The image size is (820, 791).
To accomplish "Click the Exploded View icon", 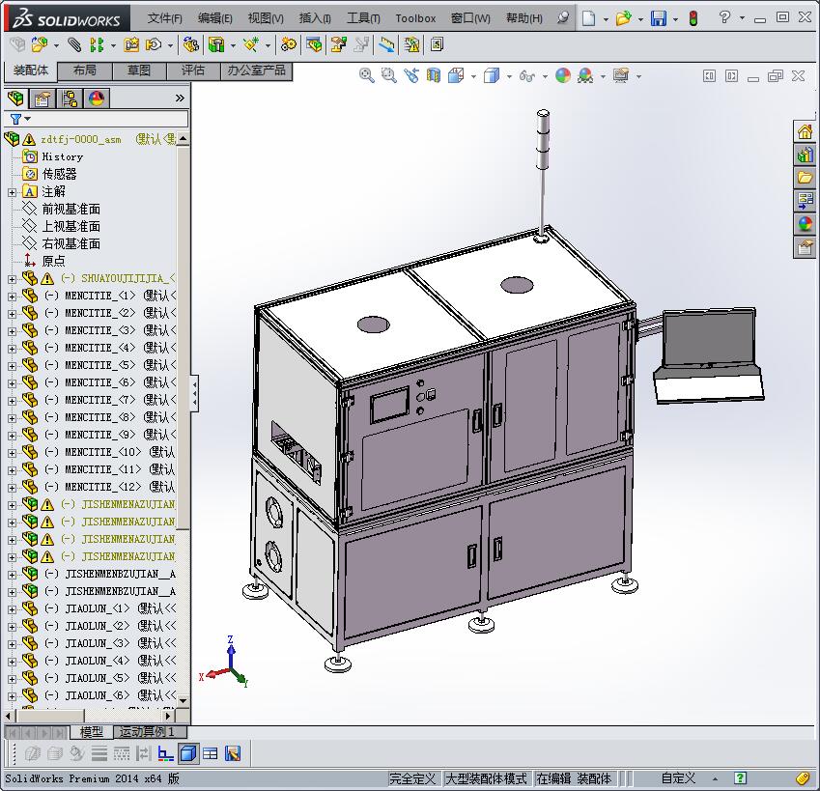I will point(338,45).
